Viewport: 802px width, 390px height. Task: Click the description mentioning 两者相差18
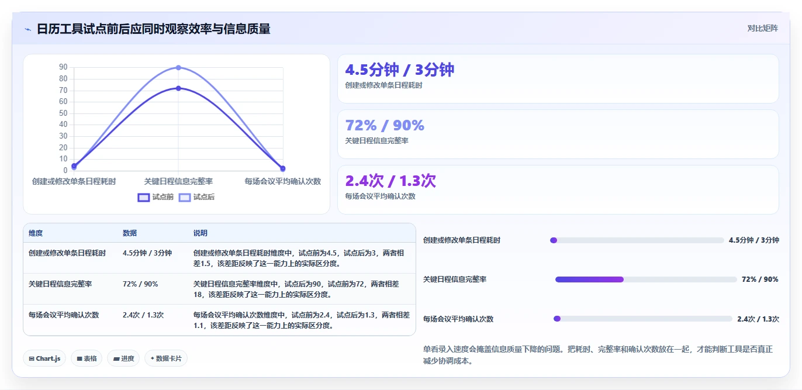(296, 289)
